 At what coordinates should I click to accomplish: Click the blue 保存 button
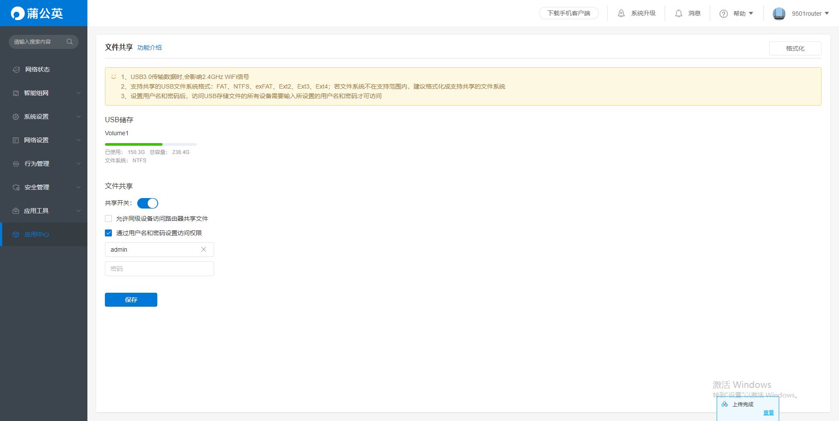point(131,300)
